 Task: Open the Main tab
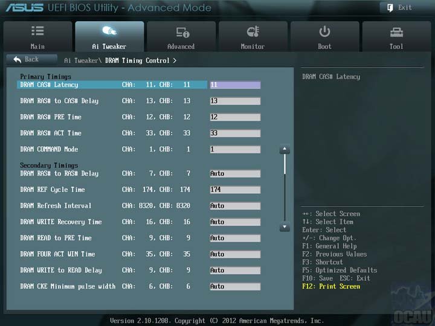(x=37, y=36)
